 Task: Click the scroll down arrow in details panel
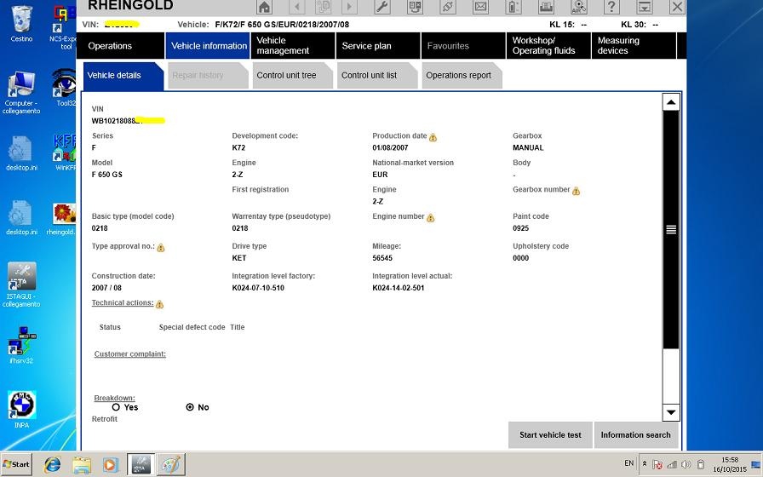[671, 412]
